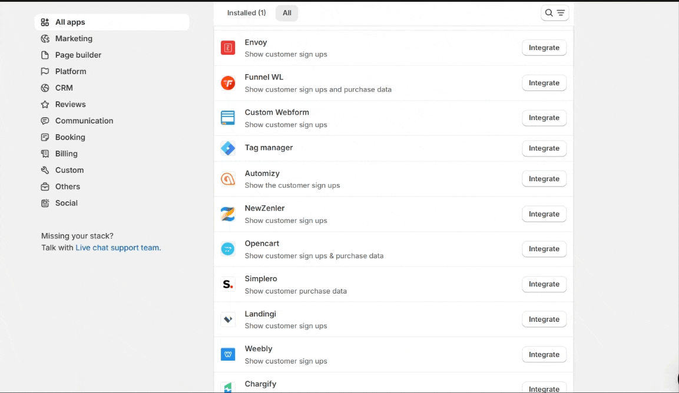Integrate the Opencart app
This screenshot has height=393, width=679.
(544, 249)
